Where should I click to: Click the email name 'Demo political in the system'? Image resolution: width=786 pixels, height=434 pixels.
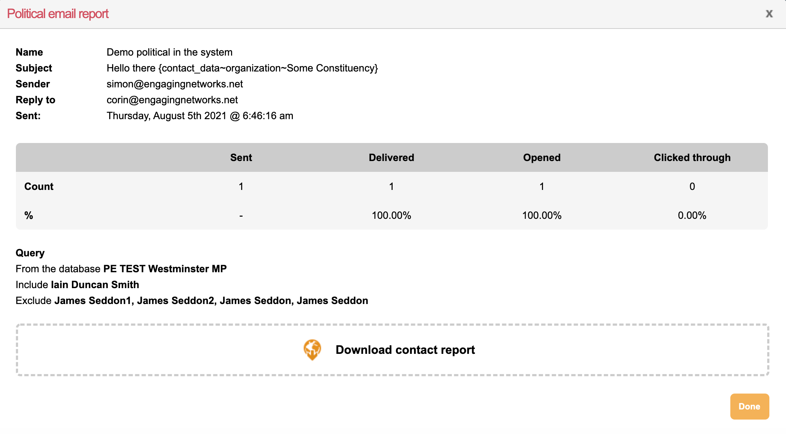(169, 52)
